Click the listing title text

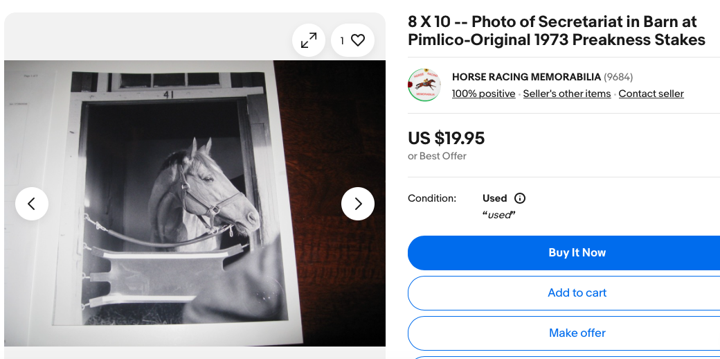click(557, 30)
